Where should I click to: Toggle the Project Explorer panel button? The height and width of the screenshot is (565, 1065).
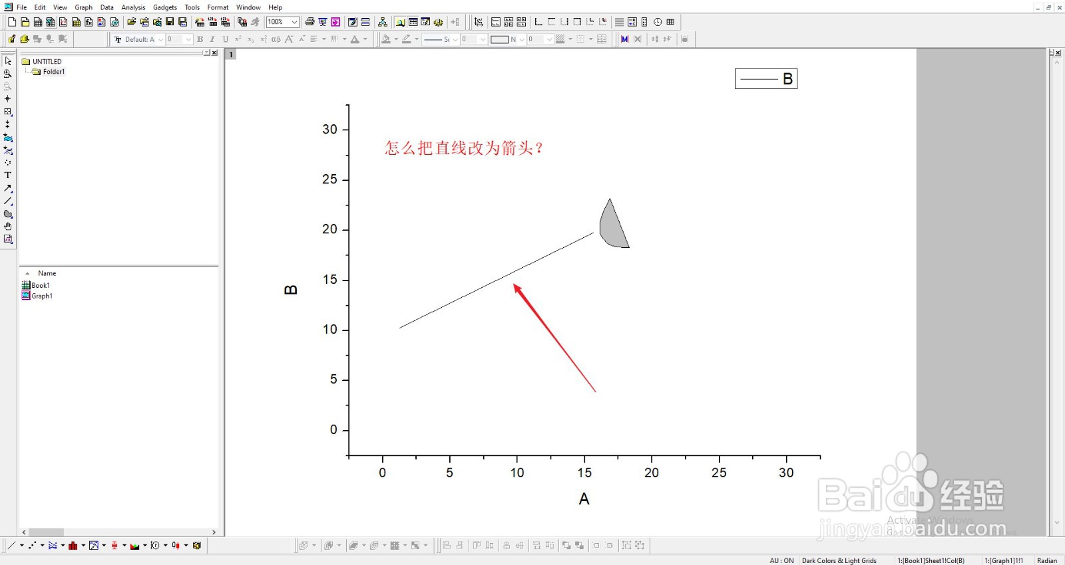pyautogui.click(x=400, y=22)
